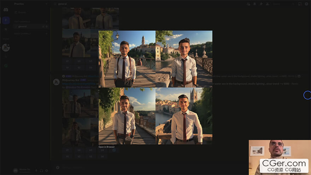Open the user avatar in the bottom panel
311x175 pixels.
16,170
